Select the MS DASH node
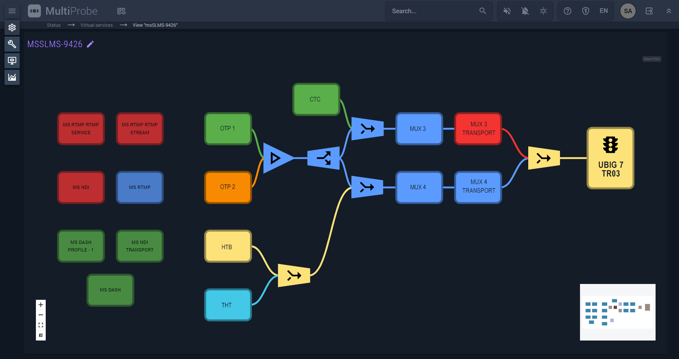The image size is (679, 359). click(x=110, y=290)
